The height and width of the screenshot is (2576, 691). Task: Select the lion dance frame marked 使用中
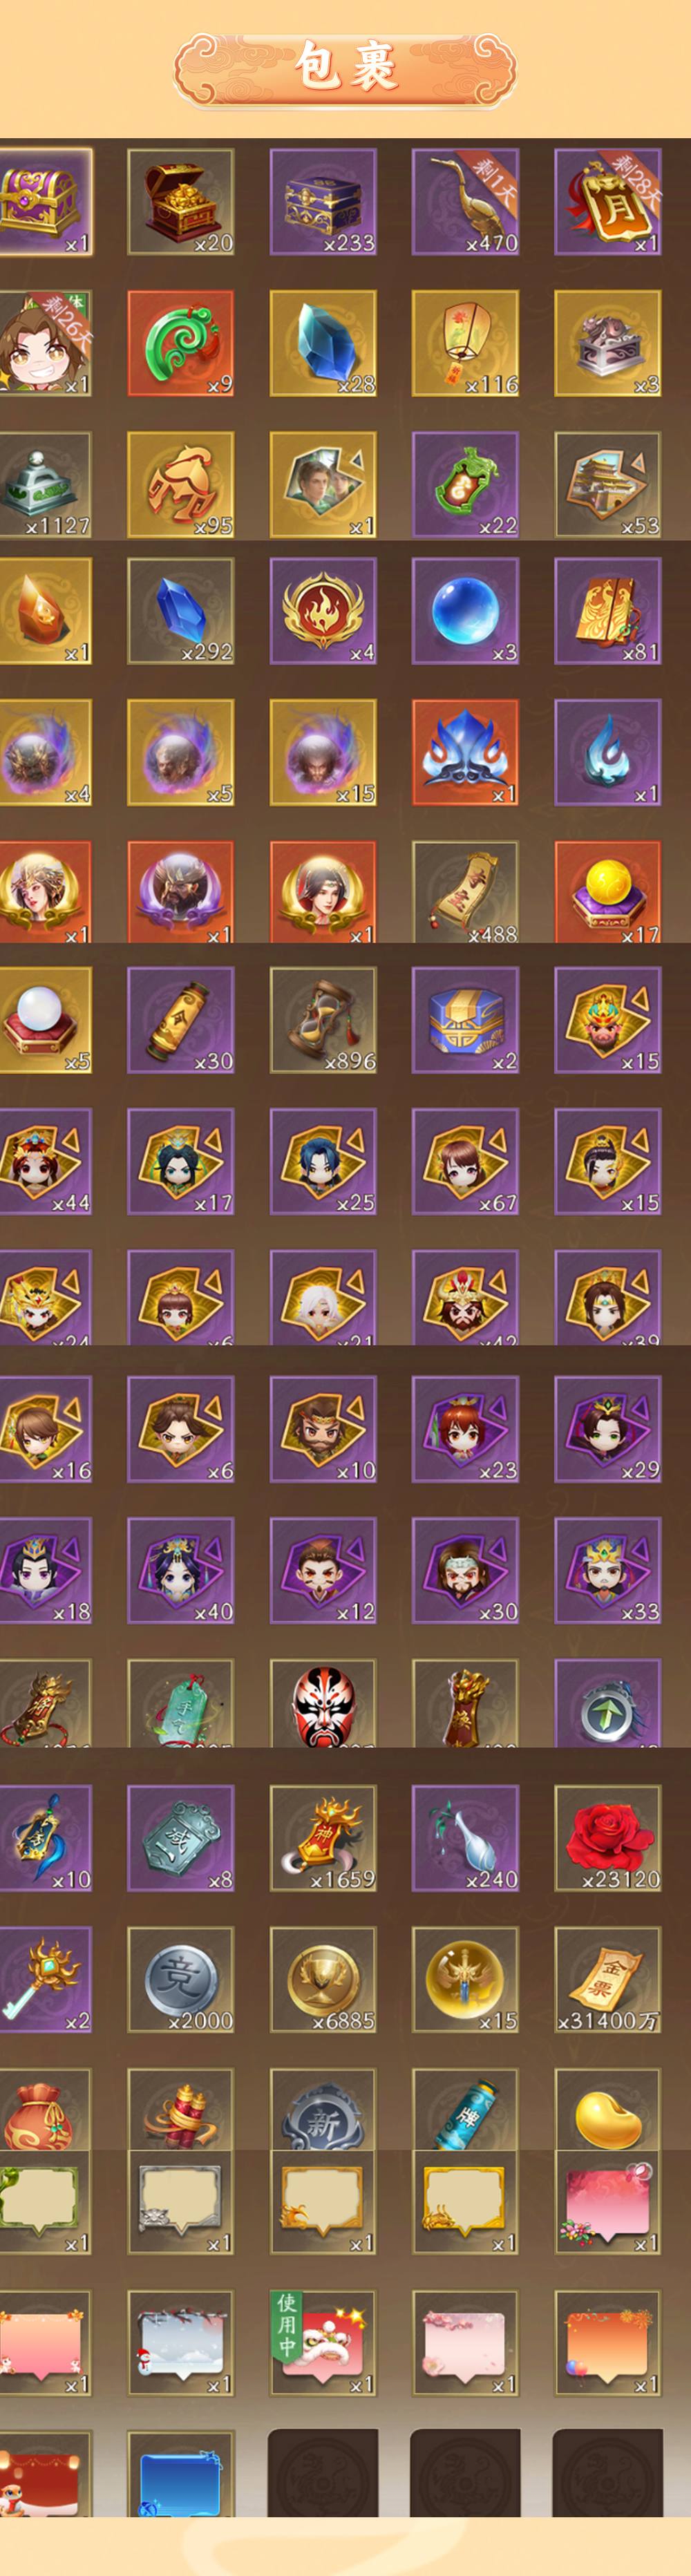(x=323, y=2343)
